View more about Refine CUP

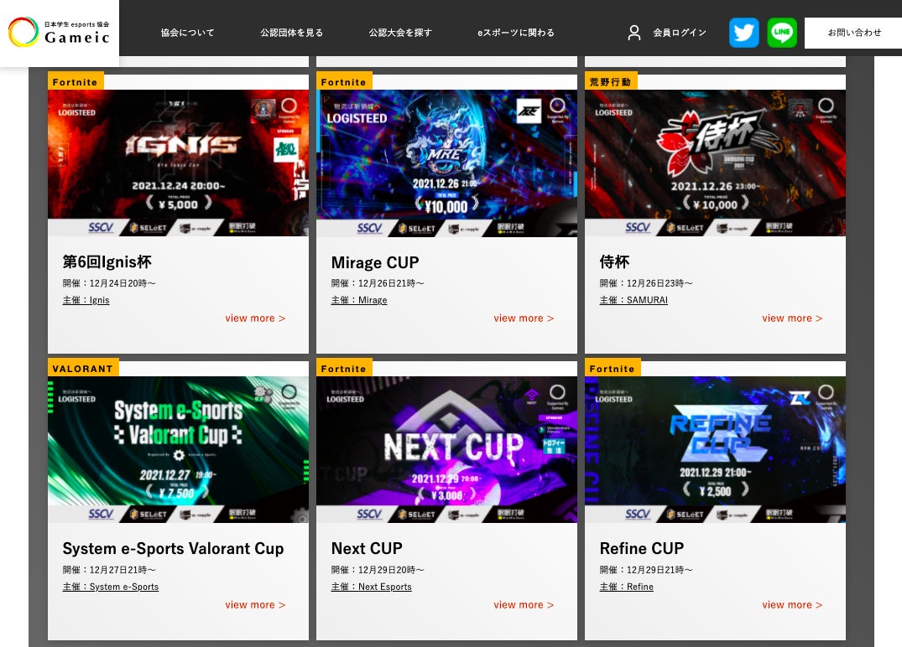(x=792, y=605)
